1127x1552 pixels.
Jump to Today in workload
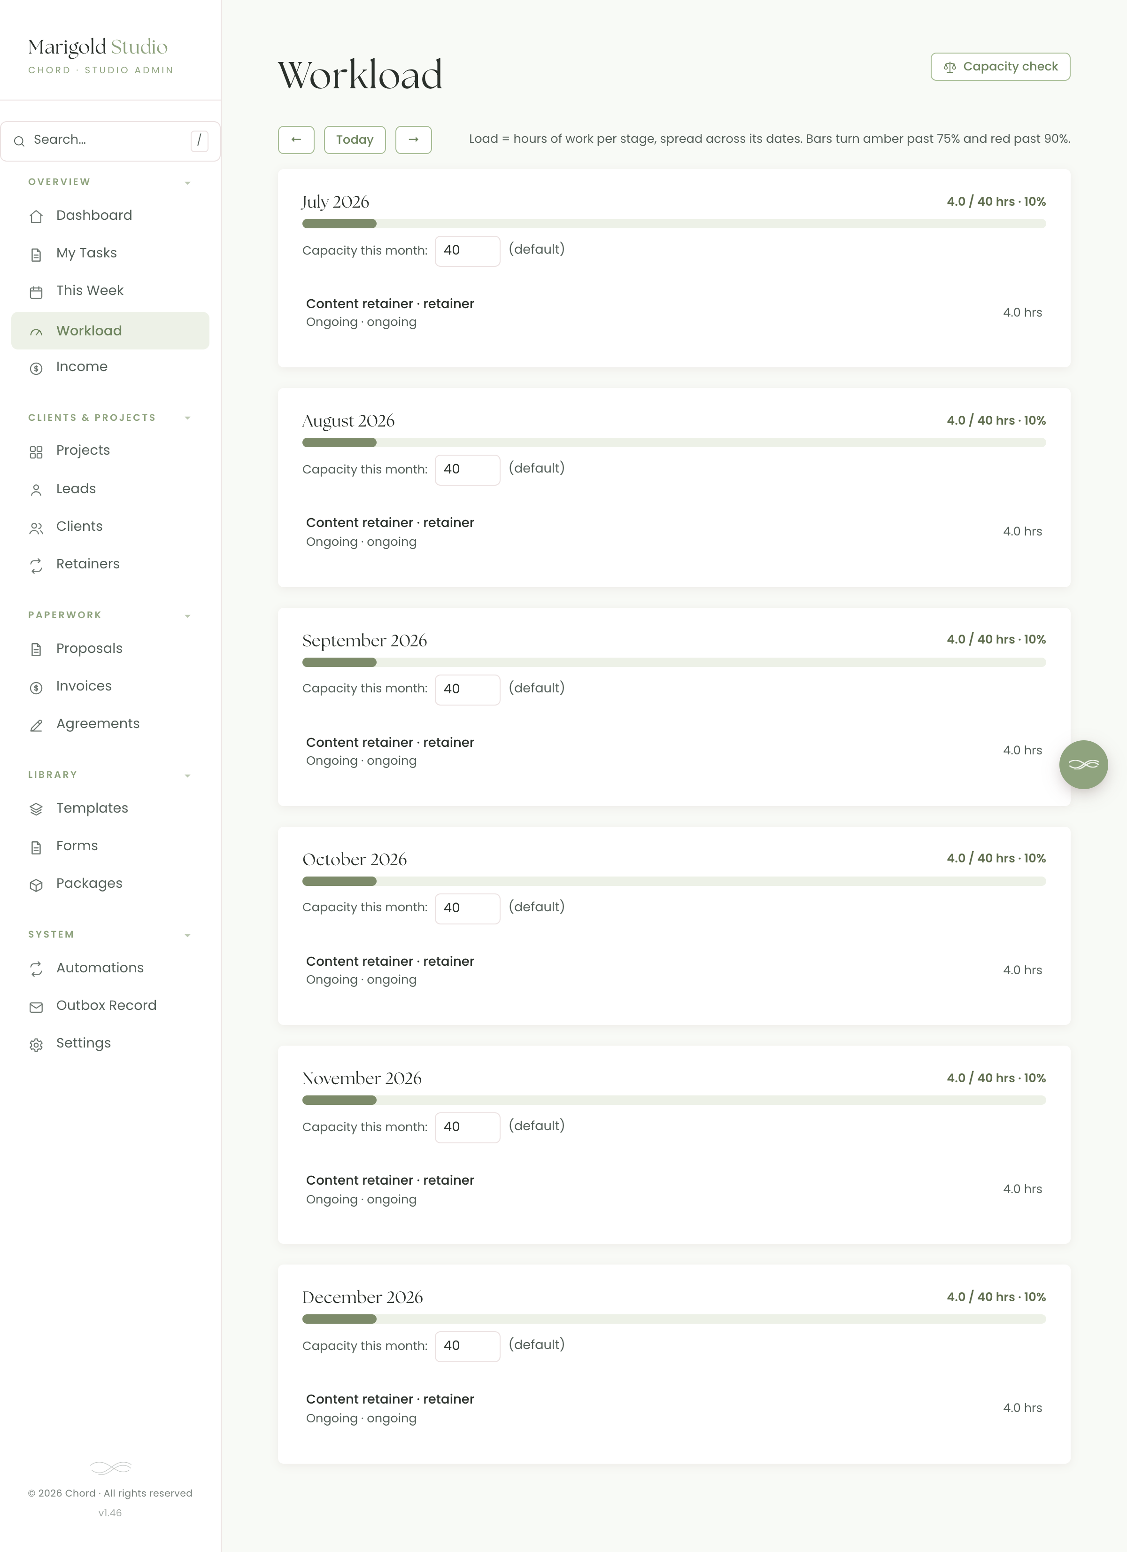pyautogui.click(x=355, y=140)
